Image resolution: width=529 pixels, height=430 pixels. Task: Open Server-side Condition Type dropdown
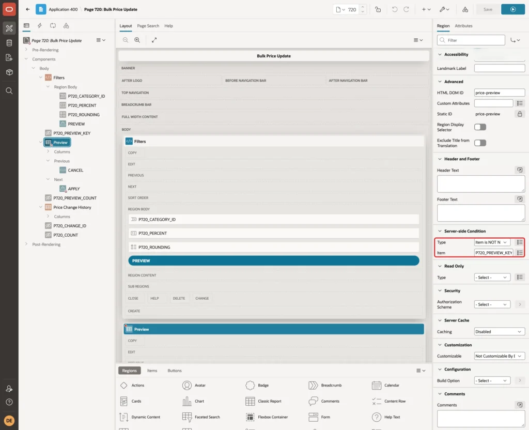[492, 242]
